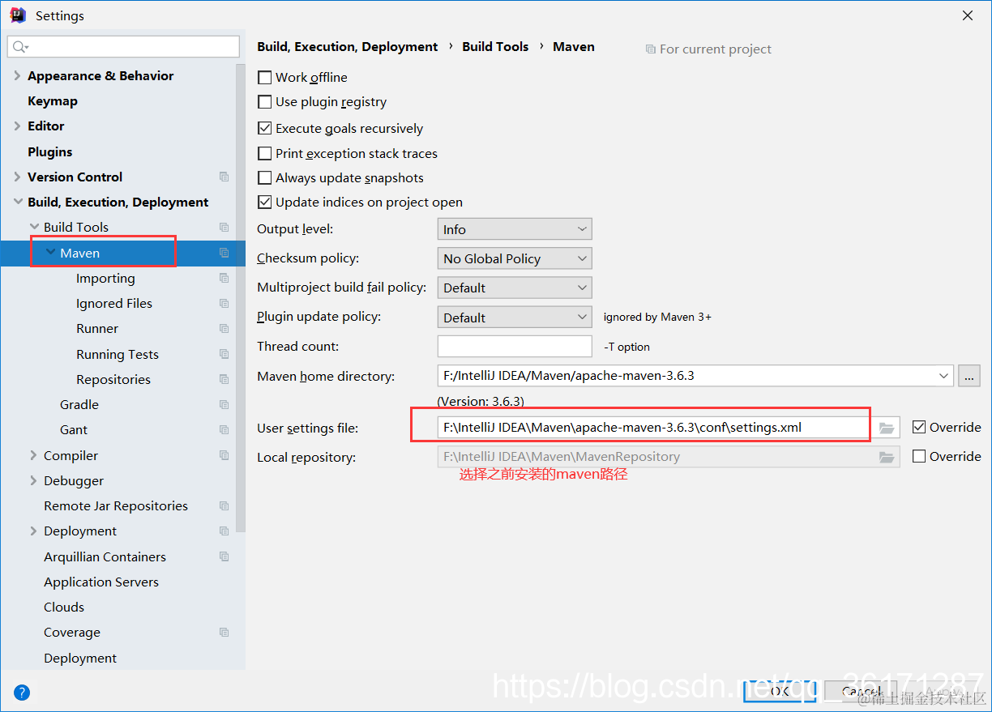
Task: Click the For current project icon
Action: pyautogui.click(x=650, y=49)
